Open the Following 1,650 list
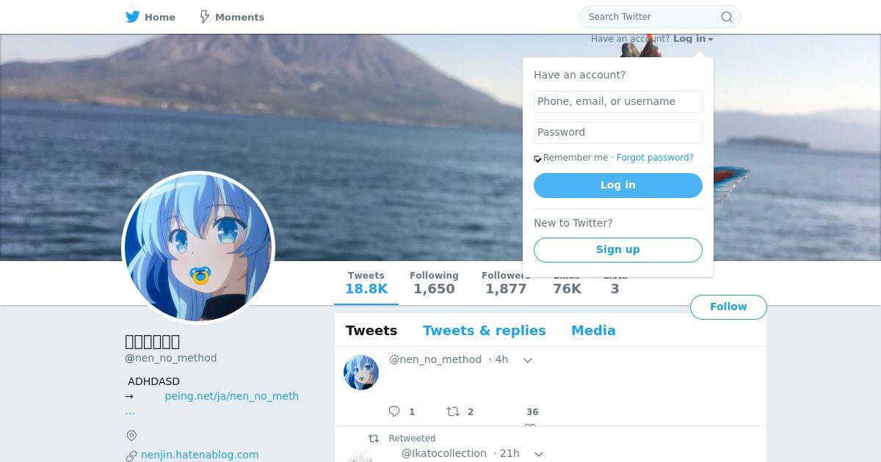 click(x=434, y=283)
